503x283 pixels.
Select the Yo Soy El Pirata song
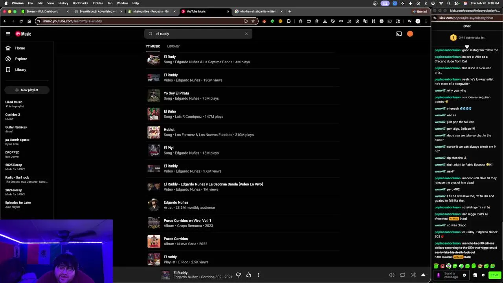[x=243, y=96]
